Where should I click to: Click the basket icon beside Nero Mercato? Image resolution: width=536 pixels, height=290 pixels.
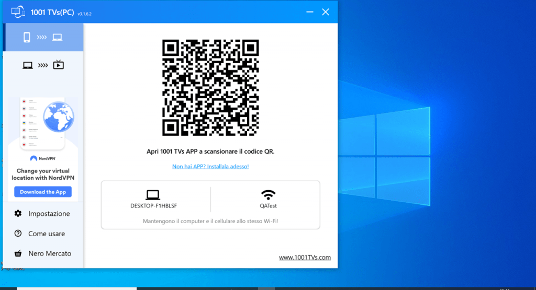[x=18, y=253]
